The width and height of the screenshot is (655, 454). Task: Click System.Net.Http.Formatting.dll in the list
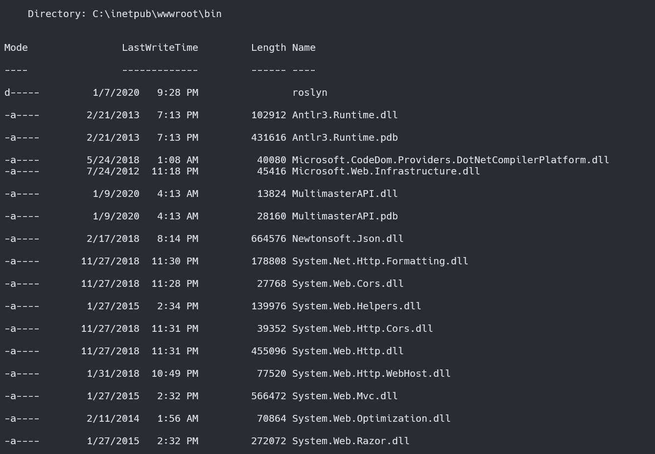coord(380,261)
